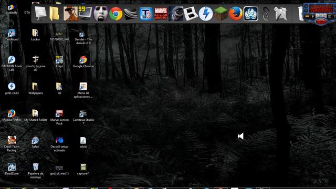
Task: Select the capture-1 desktop file
Action: click(x=83, y=169)
